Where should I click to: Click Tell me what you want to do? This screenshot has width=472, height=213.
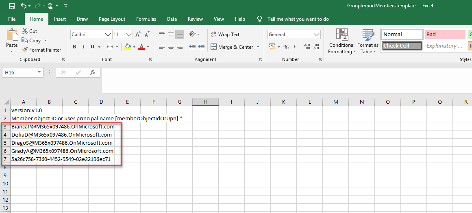298,19
